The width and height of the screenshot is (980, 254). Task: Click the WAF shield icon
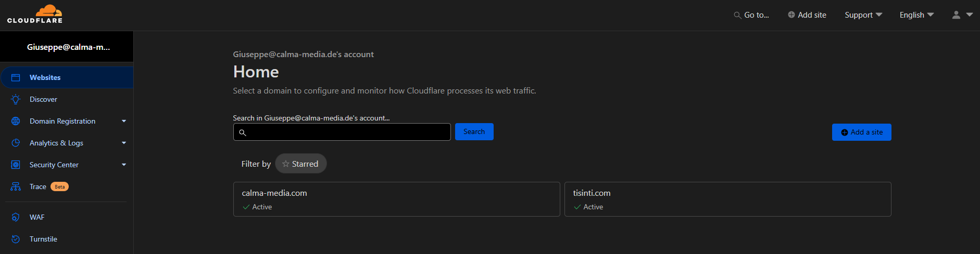click(x=16, y=217)
